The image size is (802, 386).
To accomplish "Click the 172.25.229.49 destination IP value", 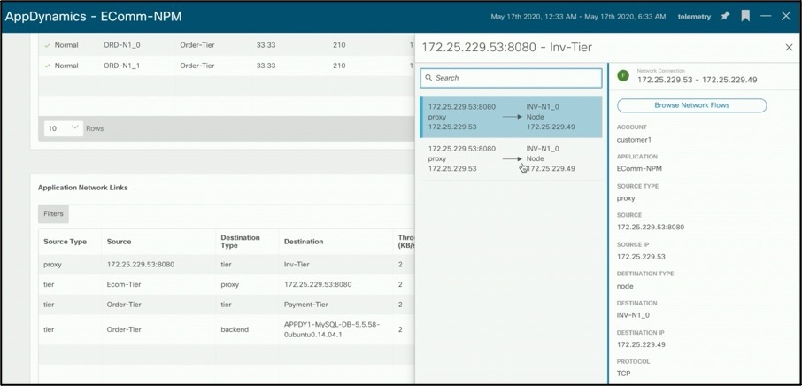I will [x=641, y=344].
